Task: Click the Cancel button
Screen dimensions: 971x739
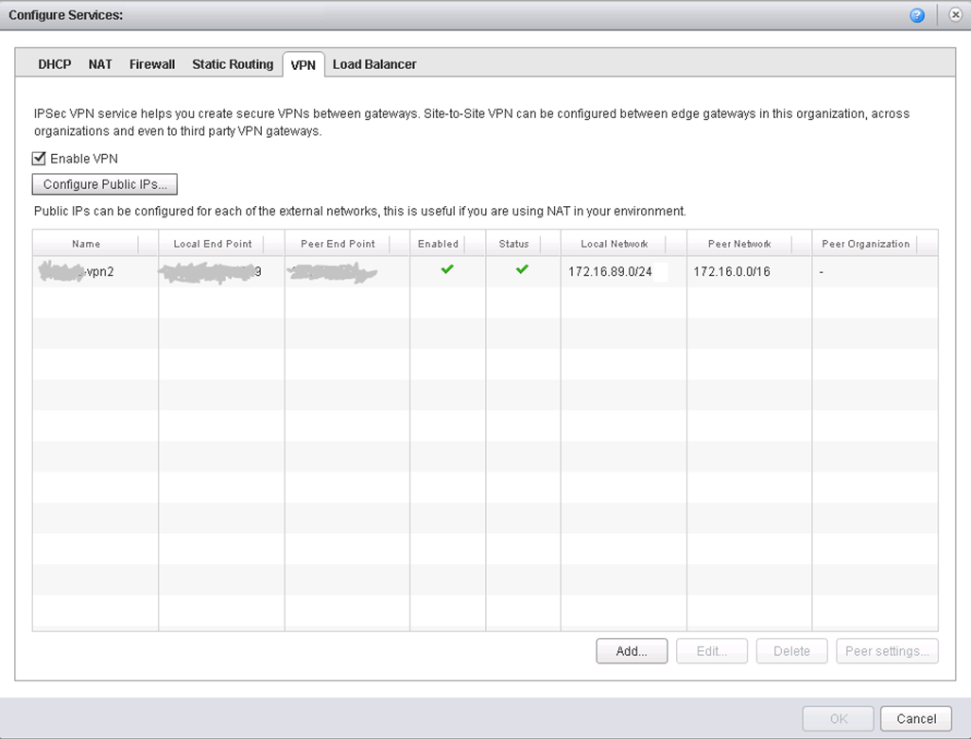Action: pos(915,719)
